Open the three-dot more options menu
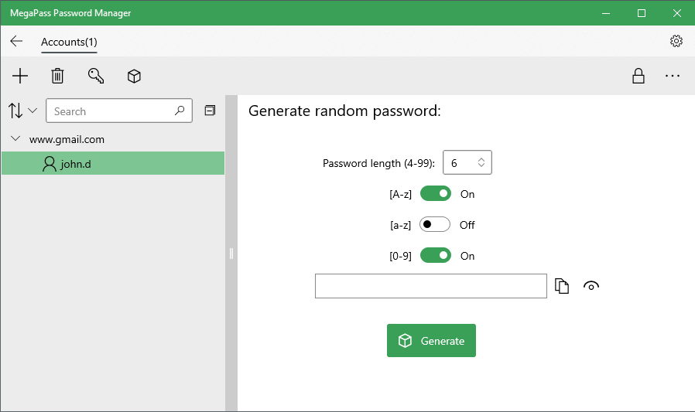This screenshot has width=695, height=412. click(x=673, y=76)
